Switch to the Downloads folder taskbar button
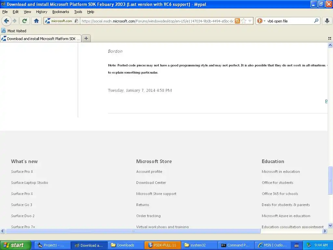Viewport: 333px width, 250px height. pos(125,245)
